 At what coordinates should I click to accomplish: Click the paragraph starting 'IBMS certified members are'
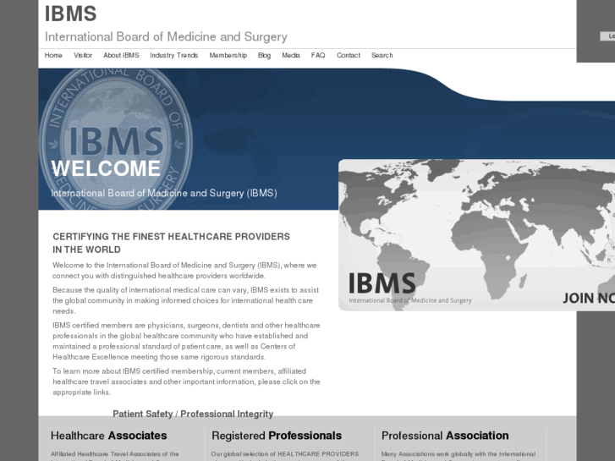[186, 341]
